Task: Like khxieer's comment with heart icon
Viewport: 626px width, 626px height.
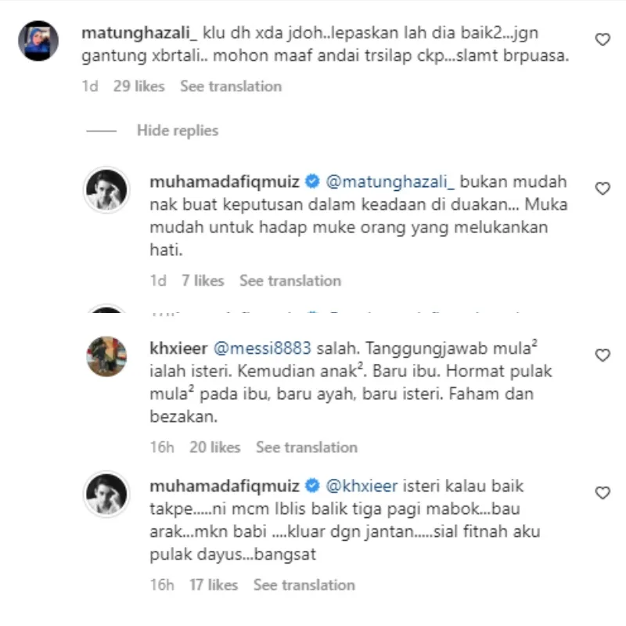Action: 603,355
